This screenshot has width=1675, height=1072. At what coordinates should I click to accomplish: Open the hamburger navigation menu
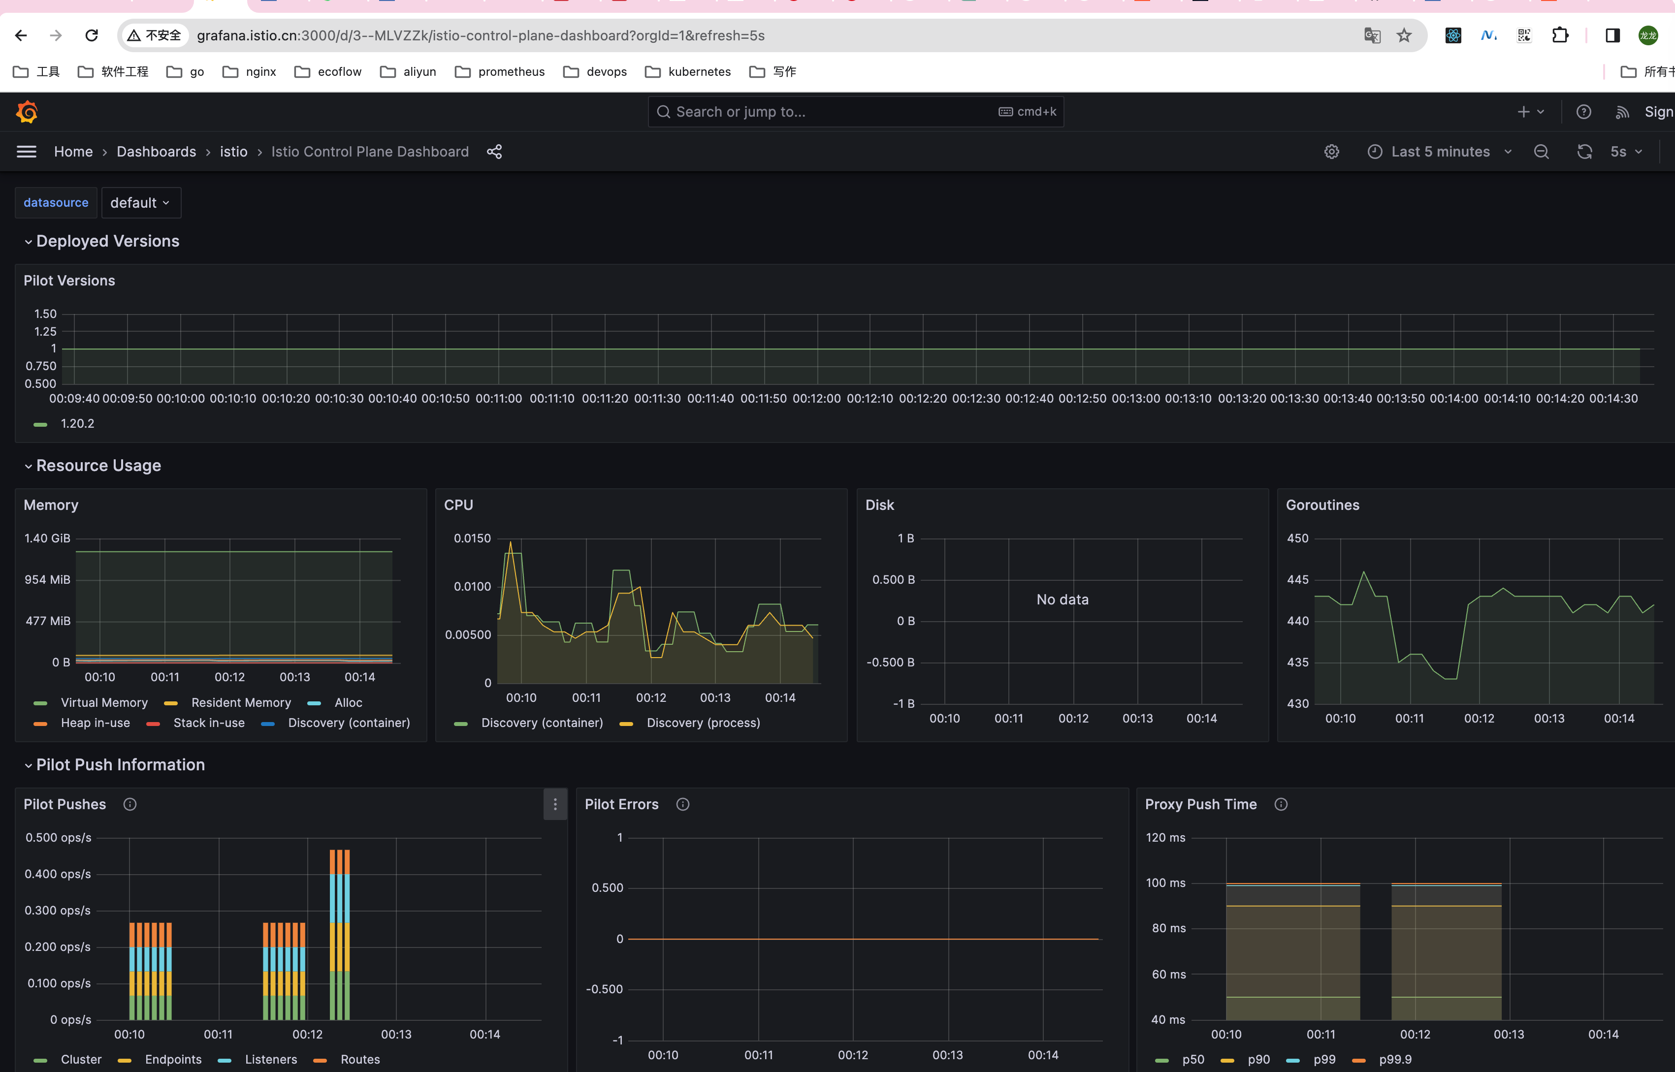click(27, 152)
